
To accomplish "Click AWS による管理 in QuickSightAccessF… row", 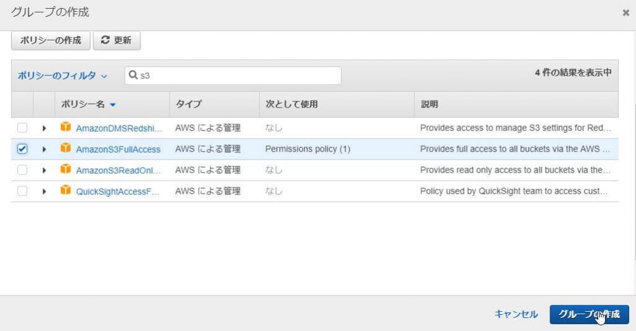I will pos(208,191).
